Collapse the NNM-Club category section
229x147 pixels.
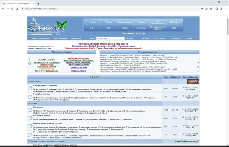tap(29, 82)
